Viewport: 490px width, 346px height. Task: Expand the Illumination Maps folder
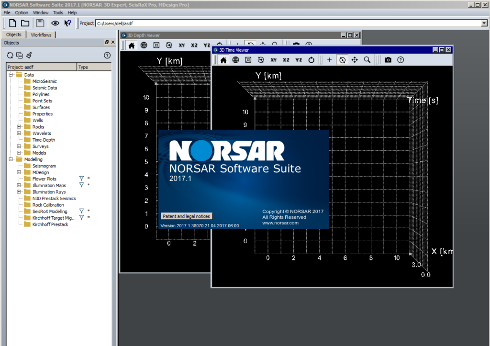[x=19, y=185]
